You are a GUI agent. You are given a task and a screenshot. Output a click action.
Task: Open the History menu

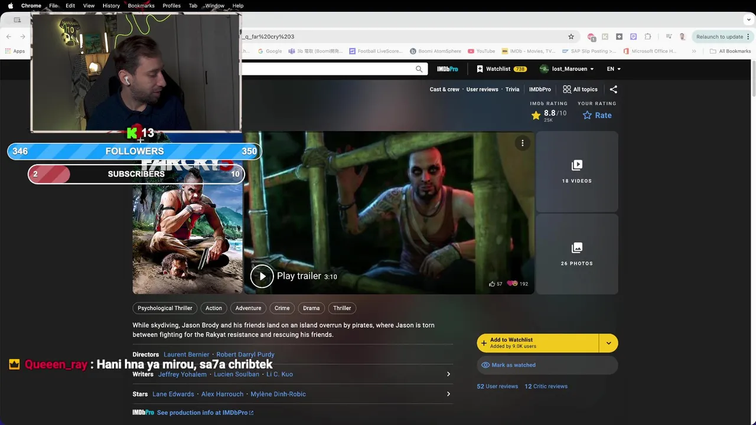[x=111, y=5]
